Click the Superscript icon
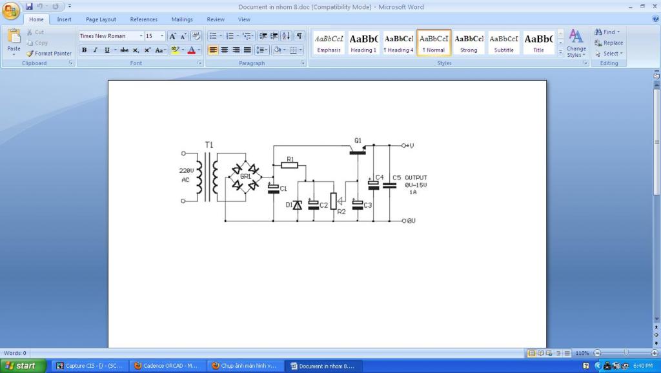Viewport: 661px width, 373px height. tap(147, 50)
